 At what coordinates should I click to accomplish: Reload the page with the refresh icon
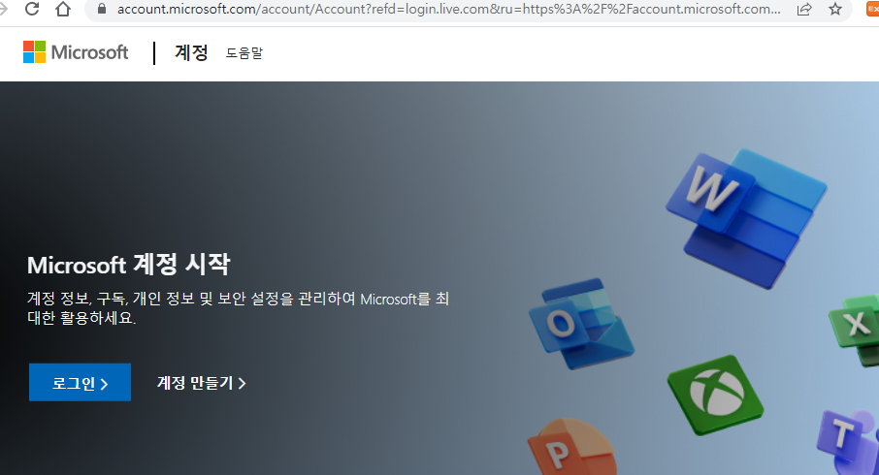[x=32, y=9]
